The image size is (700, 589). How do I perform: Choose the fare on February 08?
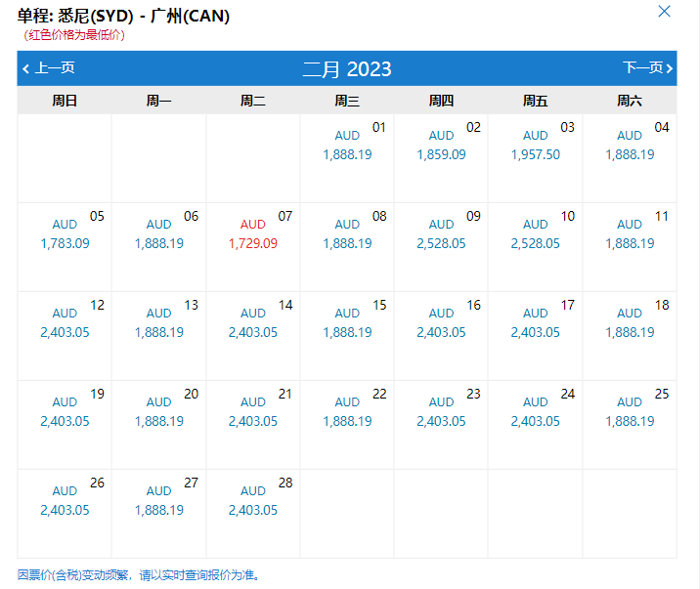pyautogui.click(x=347, y=246)
